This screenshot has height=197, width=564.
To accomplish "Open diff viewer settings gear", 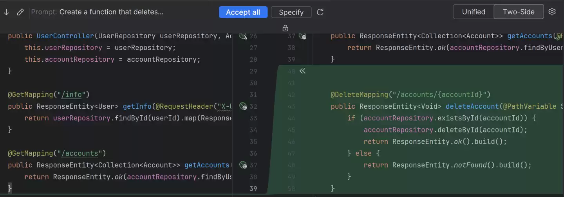I will [552, 12].
